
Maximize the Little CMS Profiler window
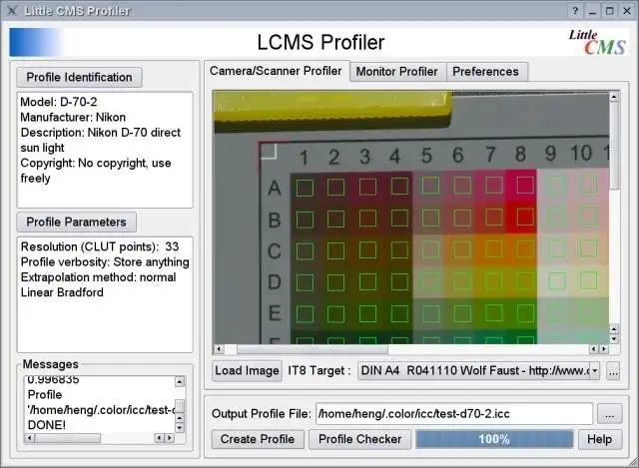[x=610, y=11]
